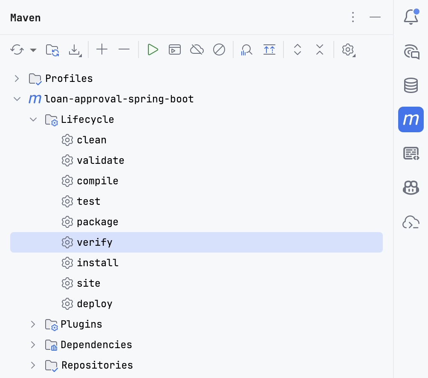Analyze dependencies icon

(246, 50)
